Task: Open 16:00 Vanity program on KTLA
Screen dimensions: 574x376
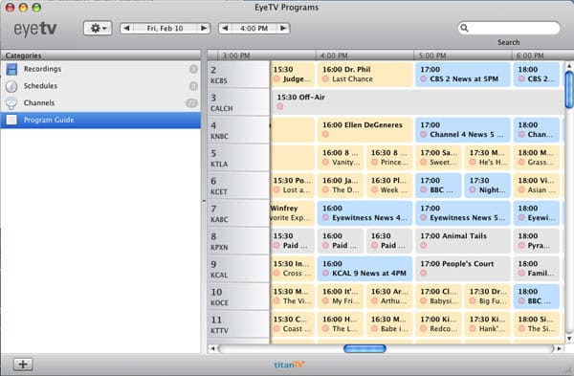Action: coord(341,158)
